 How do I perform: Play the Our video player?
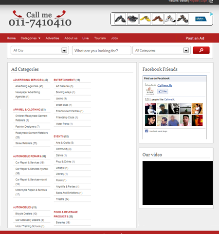(178, 183)
